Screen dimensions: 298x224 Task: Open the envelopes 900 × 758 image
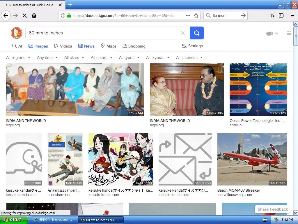[x=185, y=159]
